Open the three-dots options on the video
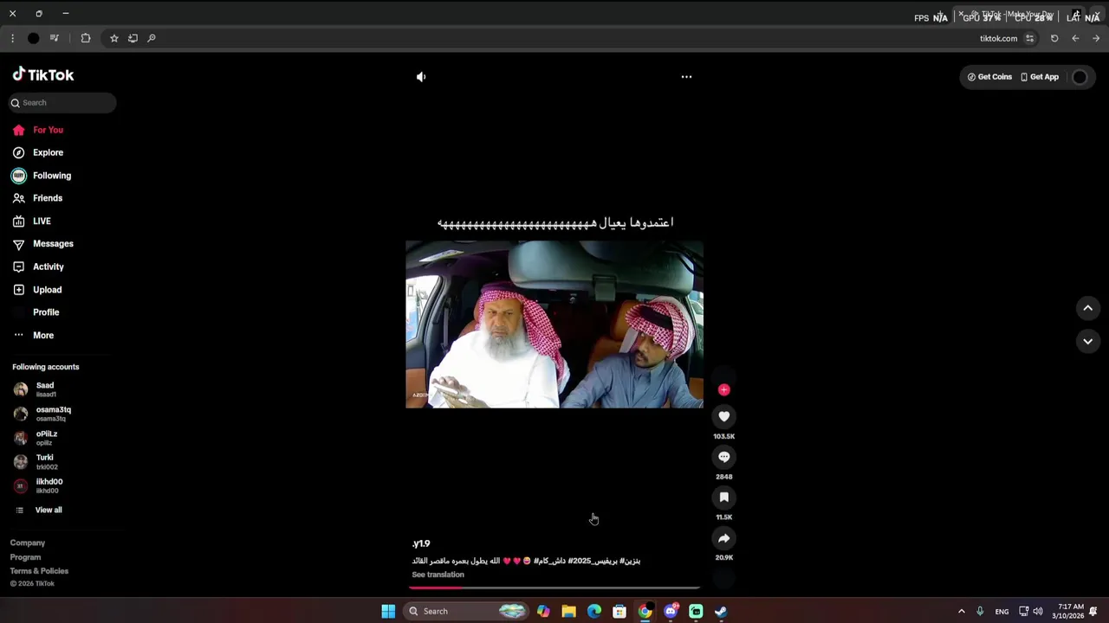 686,77
